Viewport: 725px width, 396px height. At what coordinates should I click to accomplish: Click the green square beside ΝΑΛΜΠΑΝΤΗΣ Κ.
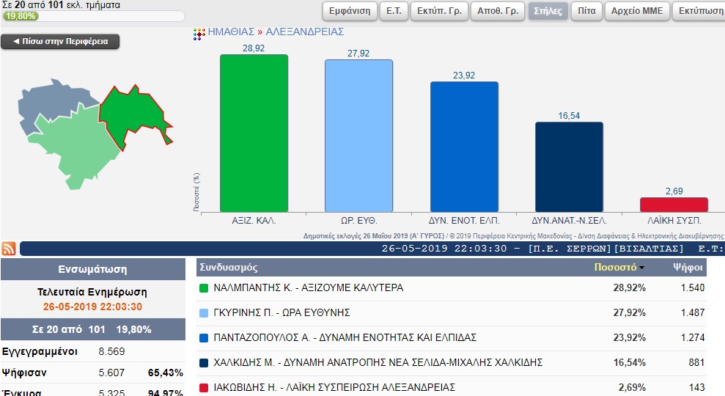205,288
